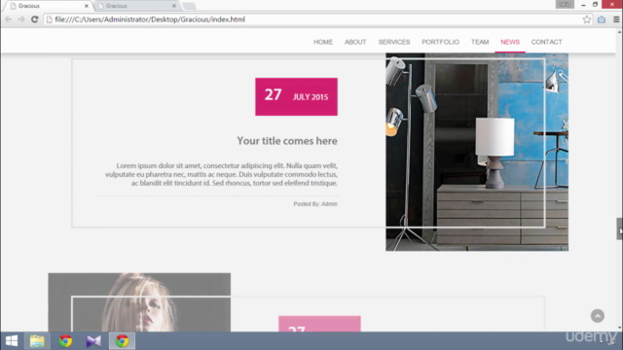623x350 pixels.
Task: Go forward with the browser forward arrow
Action: click(x=21, y=19)
